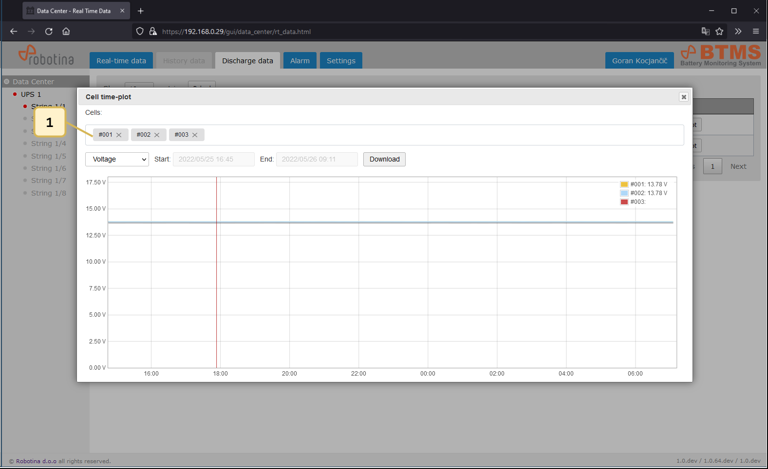Remove cell #003 tag from the list
The width and height of the screenshot is (768, 469).
click(x=195, y=135)
